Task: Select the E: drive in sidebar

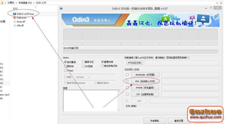Action: click(1, 71)
